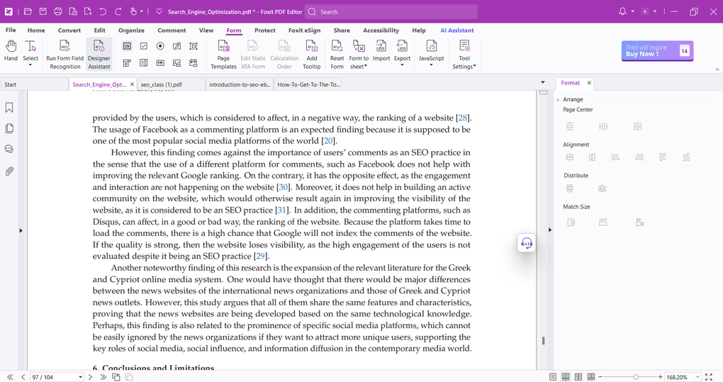Toggle continuous page view in status bar
Viewport: 723px width, 382px height.
click(566, 377)
